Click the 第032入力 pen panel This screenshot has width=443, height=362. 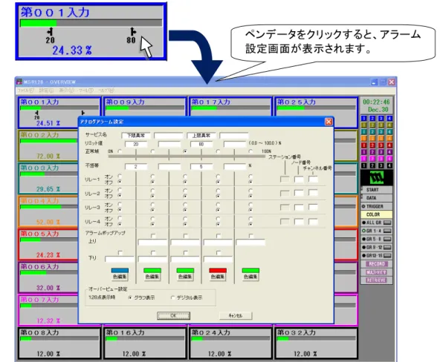click(317, 343)
